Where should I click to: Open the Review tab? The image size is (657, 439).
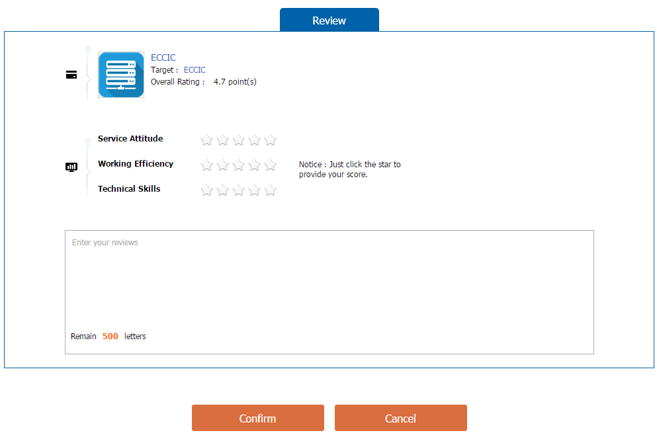click(329, 20)
